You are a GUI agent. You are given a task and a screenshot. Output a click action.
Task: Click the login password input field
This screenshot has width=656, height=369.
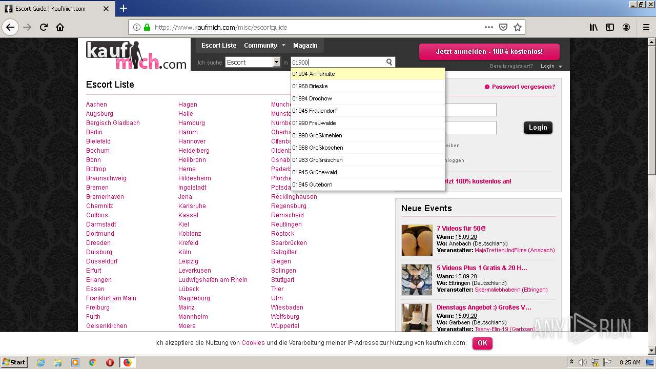[470, 128]
